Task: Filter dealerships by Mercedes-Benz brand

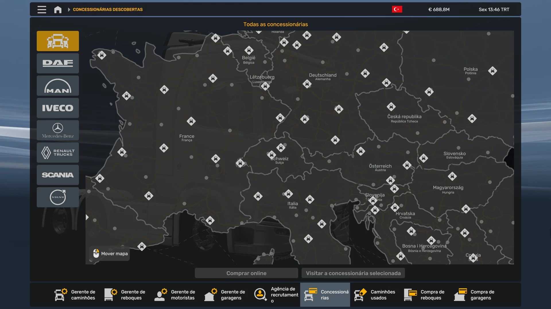Action: pos(58,130)
